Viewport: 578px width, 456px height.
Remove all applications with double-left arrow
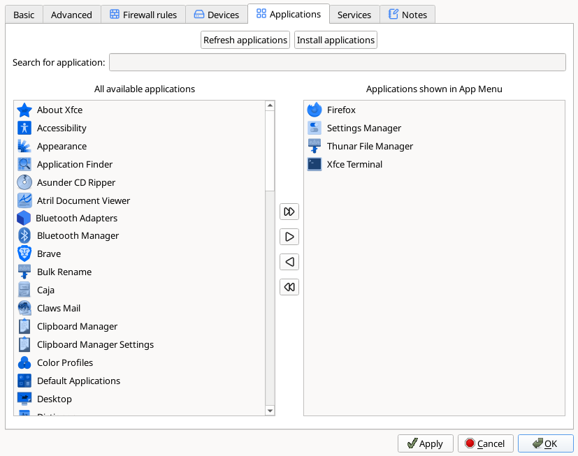pos(289,287)
